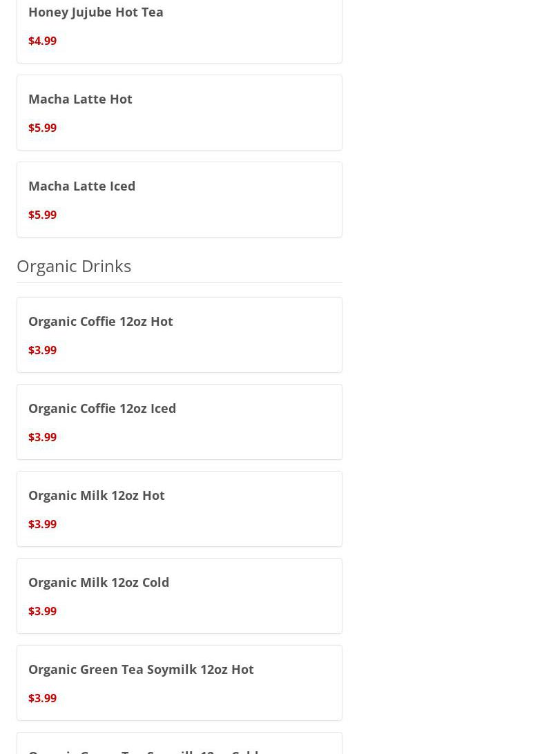Click the Organic Drinks section heading

click(74, 266)
